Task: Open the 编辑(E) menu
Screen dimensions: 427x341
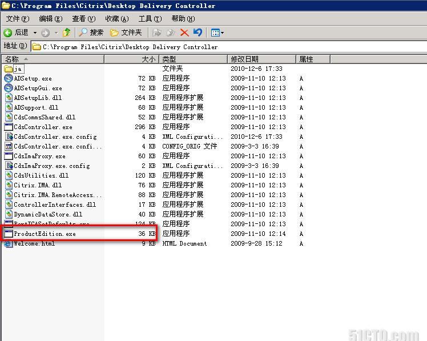Action: point(51,19)
